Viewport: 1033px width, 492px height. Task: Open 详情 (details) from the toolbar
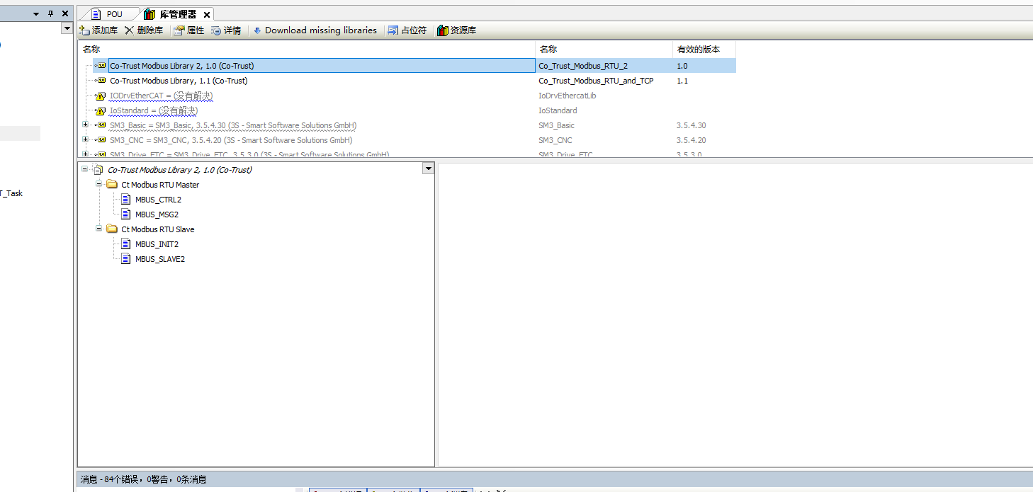click(x=227, y=30)
